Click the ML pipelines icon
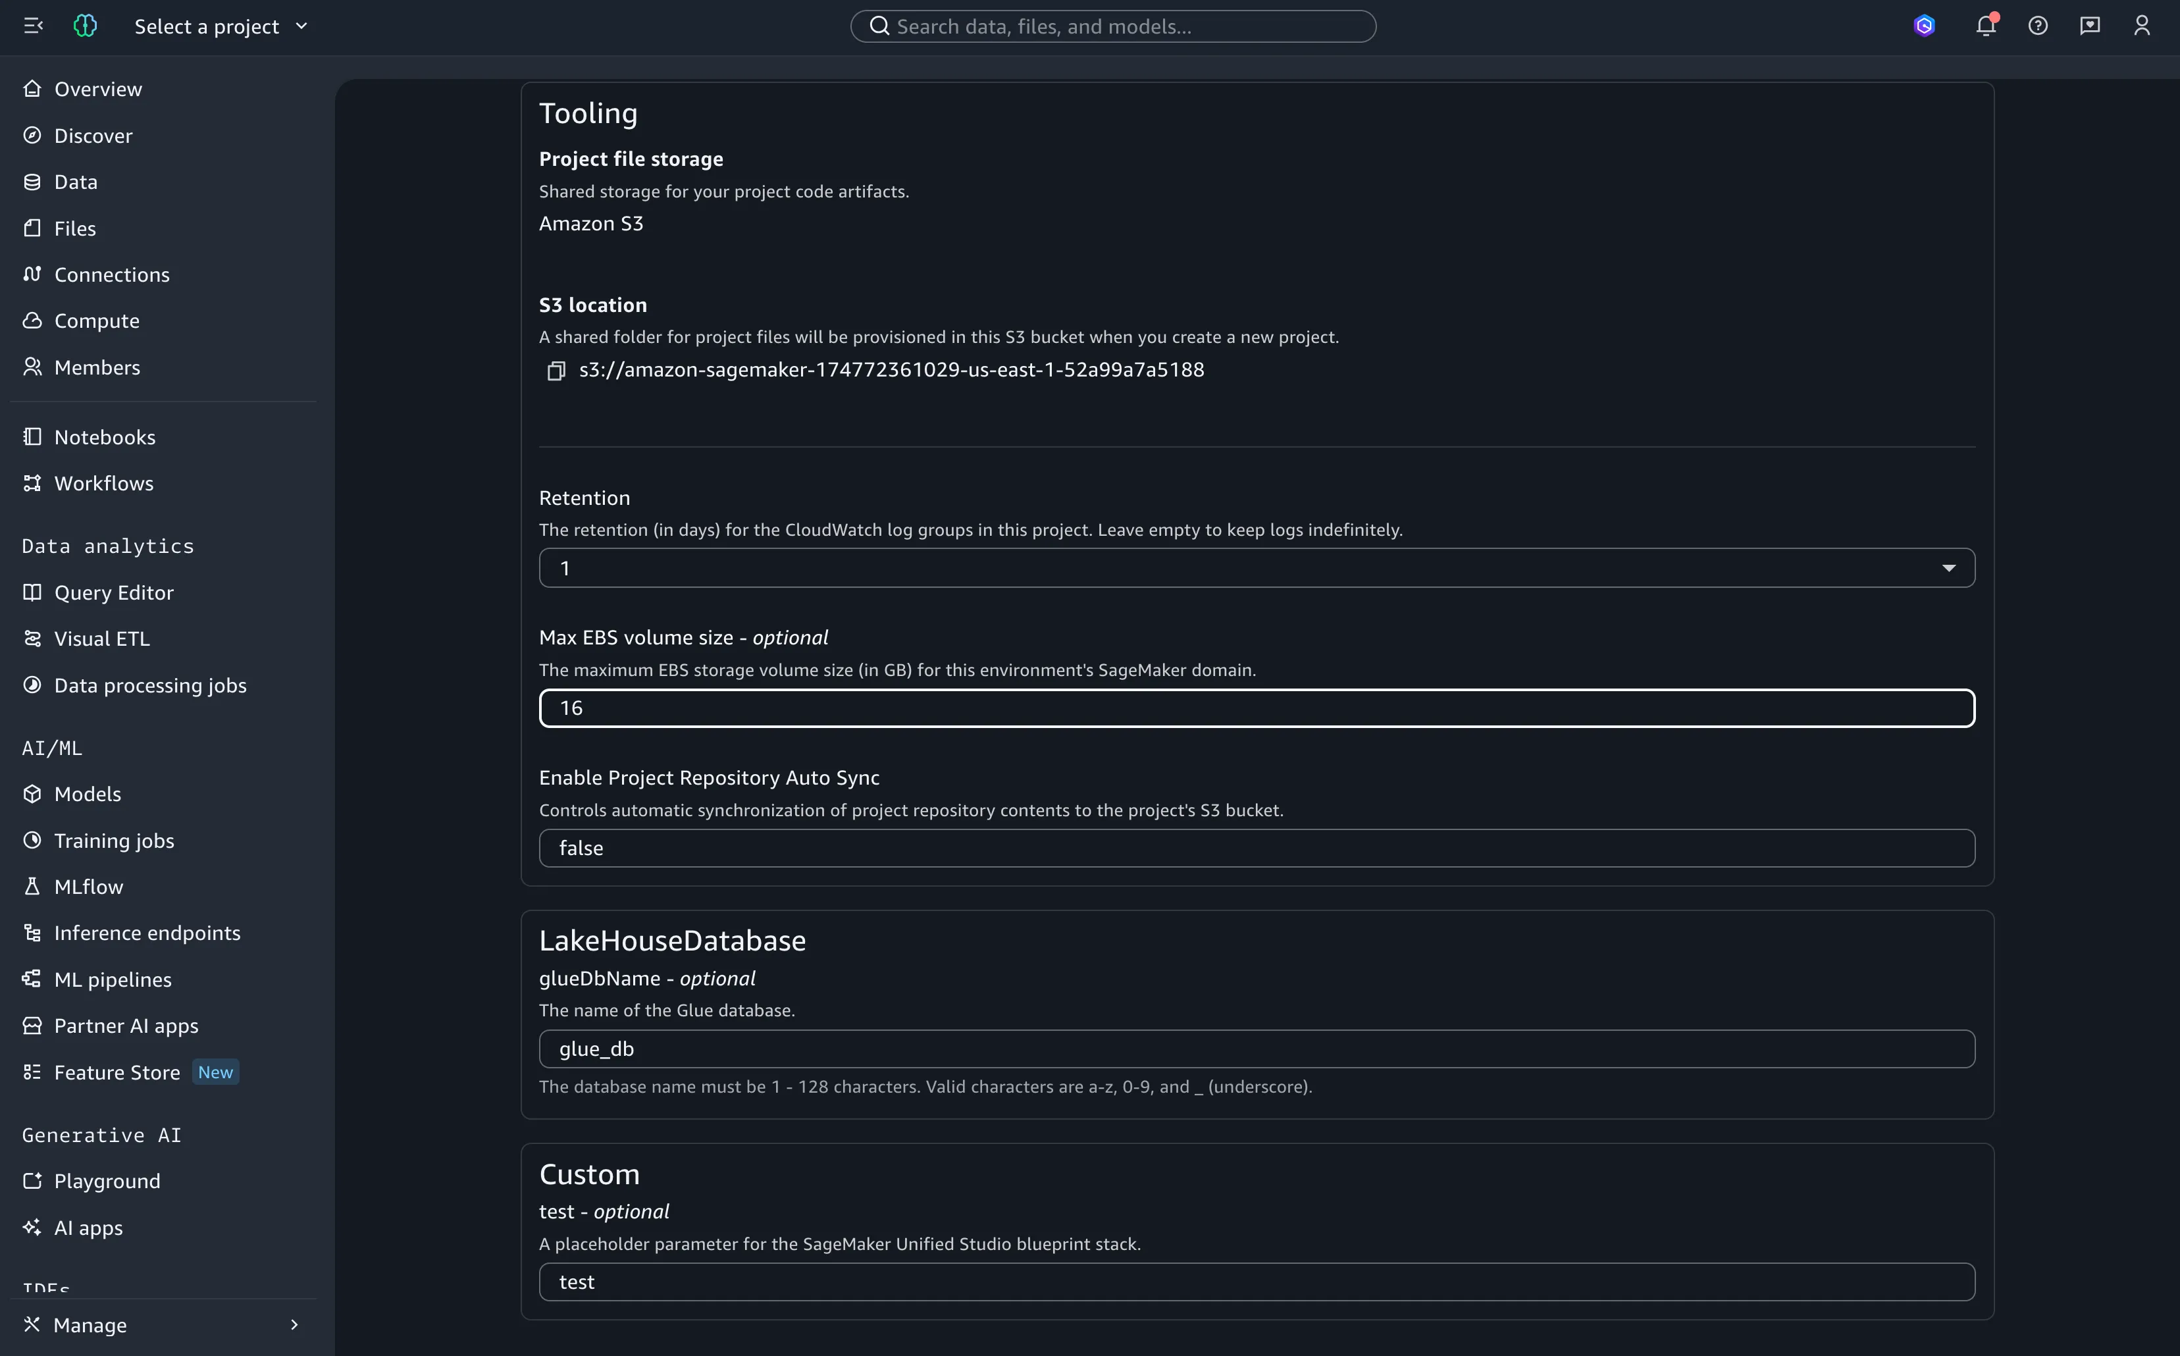The height and width of the screenshot is (1356, 2180). click(32, 979)
